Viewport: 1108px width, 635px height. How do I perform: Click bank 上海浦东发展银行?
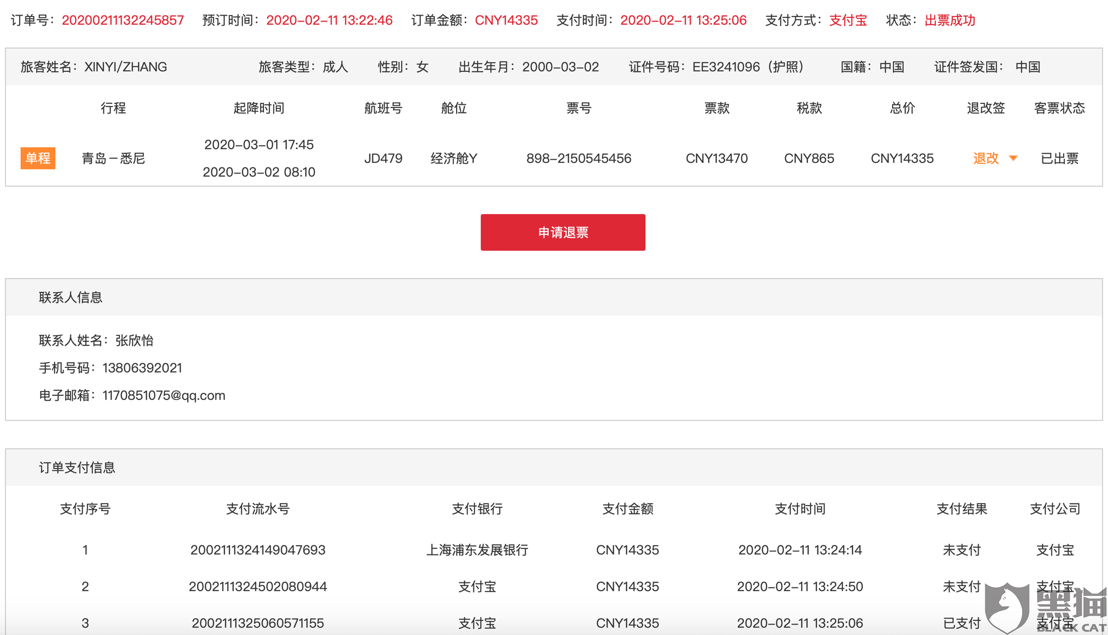click(x=477, y=550)
